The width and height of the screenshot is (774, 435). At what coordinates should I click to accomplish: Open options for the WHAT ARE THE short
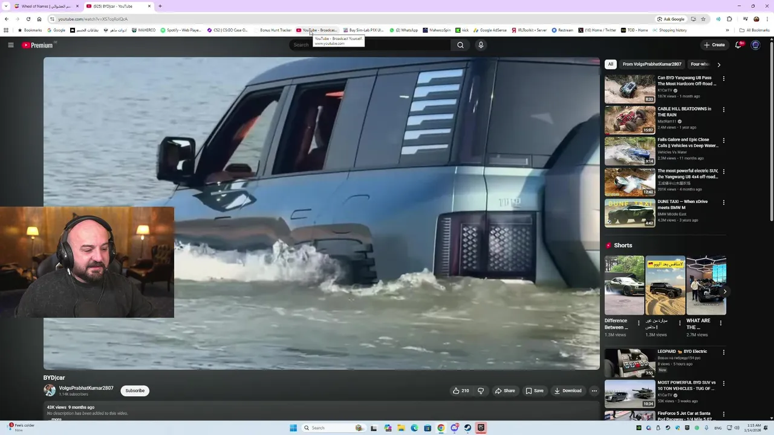click(720, 323)
